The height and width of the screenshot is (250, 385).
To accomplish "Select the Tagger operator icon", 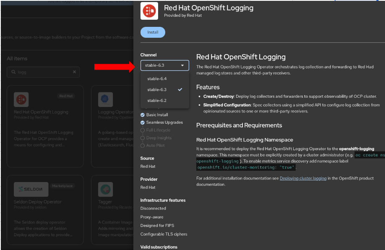I will (105, 189).
